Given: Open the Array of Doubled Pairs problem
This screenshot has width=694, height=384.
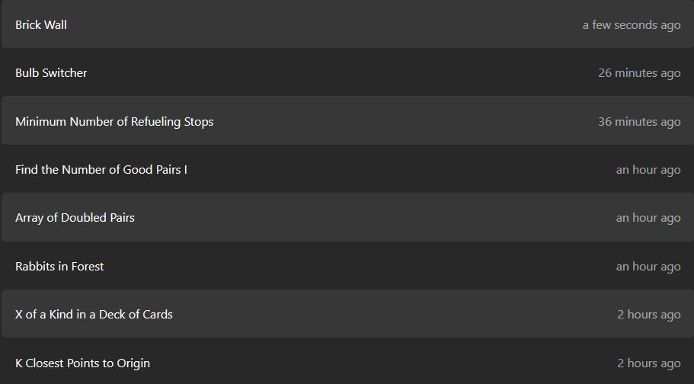Looking at the screenshot, I should [x=75, y=217].
